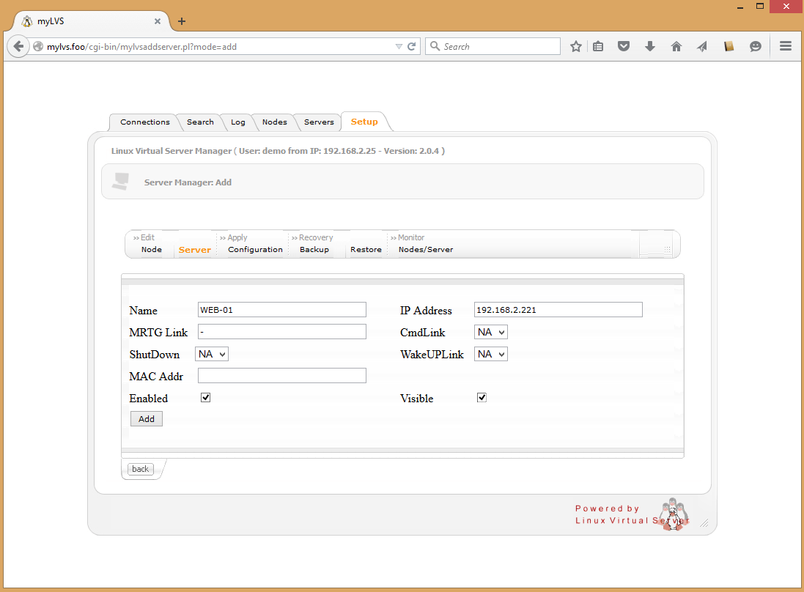Viewport: 804px width, 592px height.
Task: Switch to the Servers tab
Action: [x=319, y=122]
